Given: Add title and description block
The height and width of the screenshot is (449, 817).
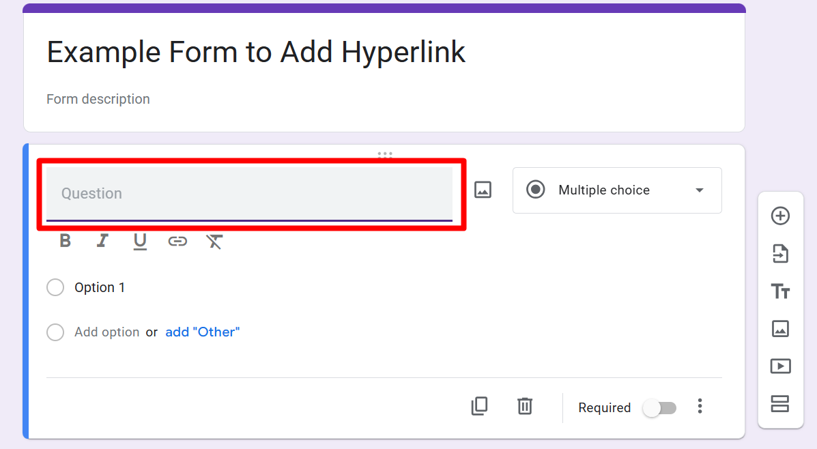Looking at the screenshot, I should (x=780, y=291).
